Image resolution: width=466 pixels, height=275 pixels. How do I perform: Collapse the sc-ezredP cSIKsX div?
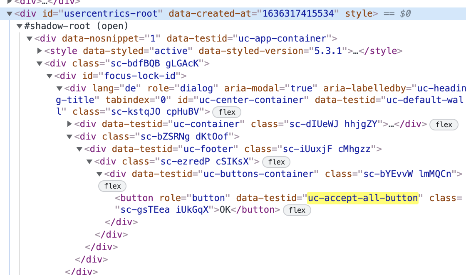89,161
